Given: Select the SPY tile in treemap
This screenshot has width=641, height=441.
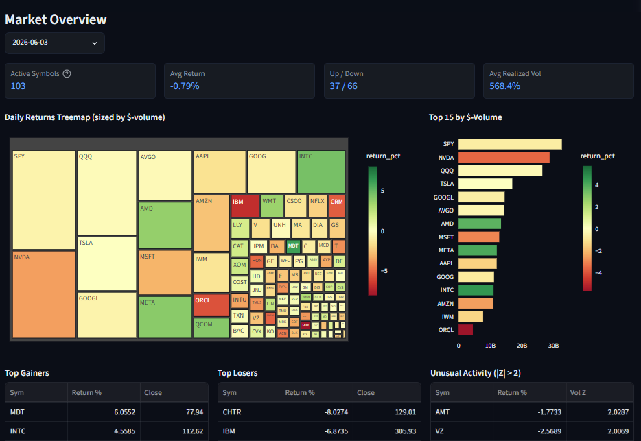Looking at the screenshot, I should click(44, 200).
